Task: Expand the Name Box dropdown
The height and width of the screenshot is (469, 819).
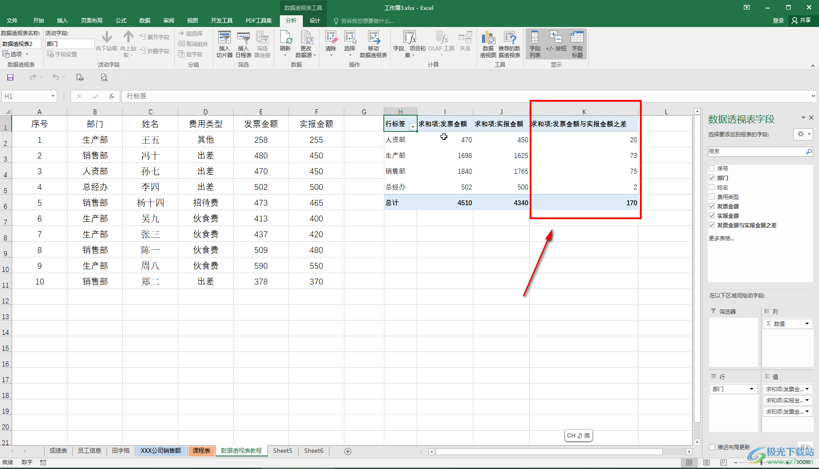Action: coord(53,96)
